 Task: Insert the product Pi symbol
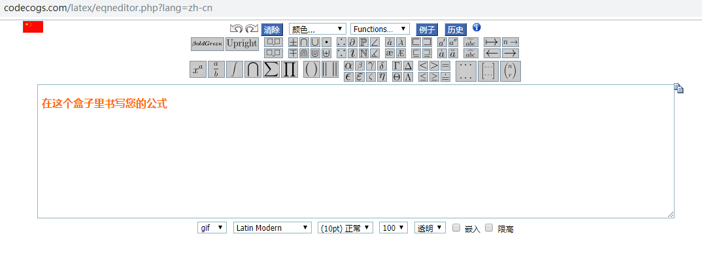tap(289, 69)
